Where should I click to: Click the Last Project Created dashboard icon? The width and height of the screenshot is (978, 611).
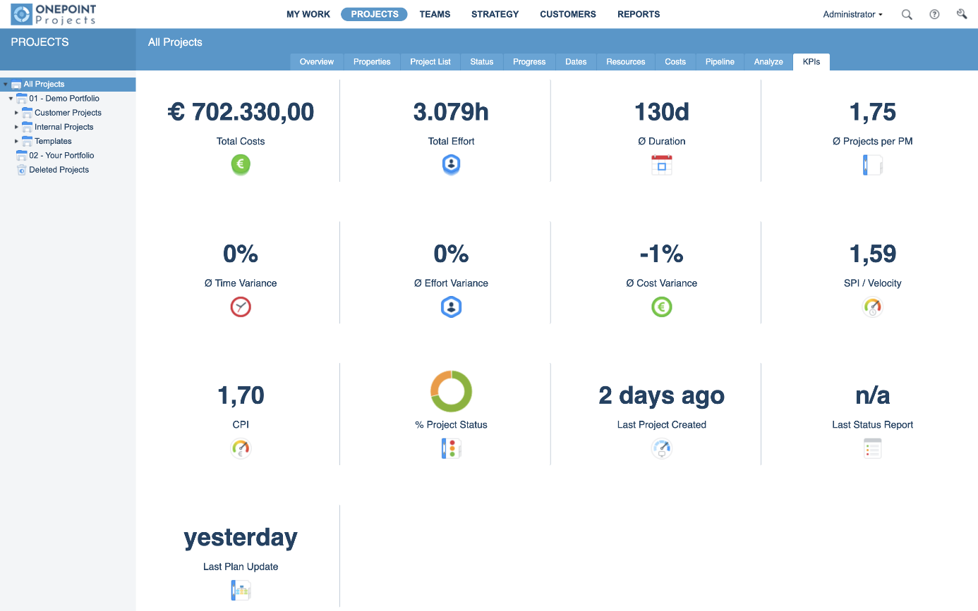click(661, 449)
